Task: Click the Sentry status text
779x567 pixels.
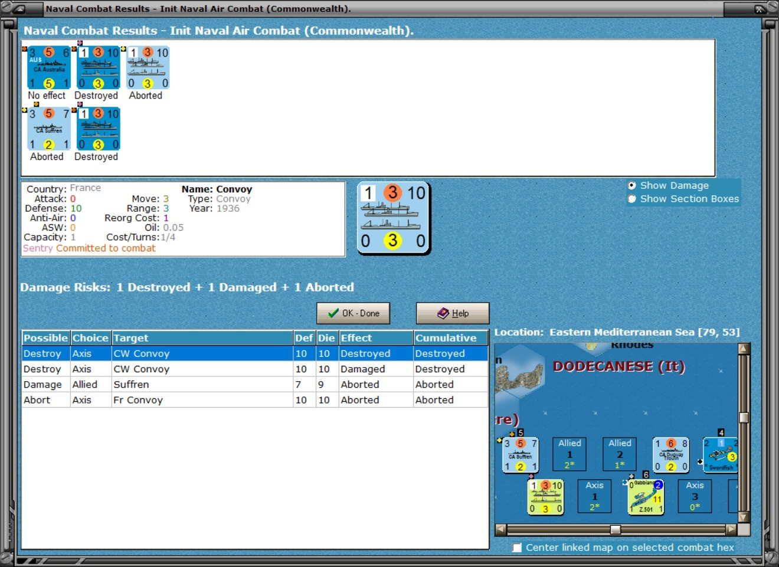Action: point(38,248)
